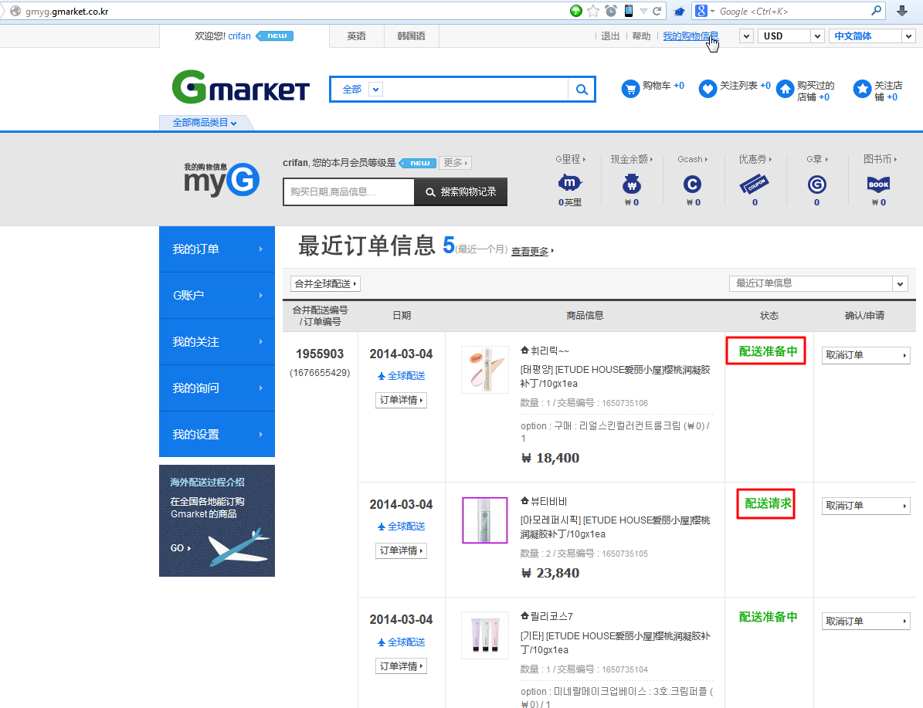This screenshot has height=708, width=923.
Task: Click the 退出 logout link
Action: click(x=610, y=36)
